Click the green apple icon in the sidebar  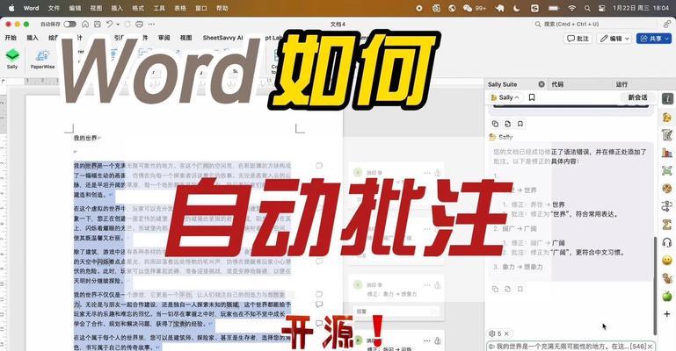(667, 296)
